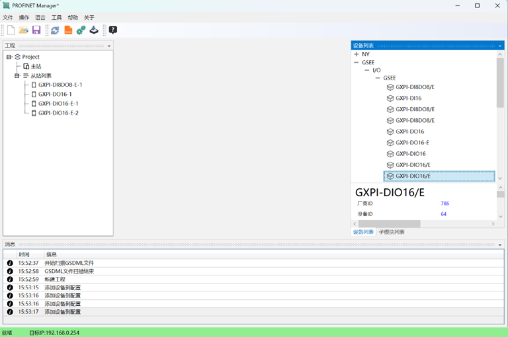Click the PROFINET Manager app icon in the title bar
This screenshot has width=508, height=337.
[6, 5]
